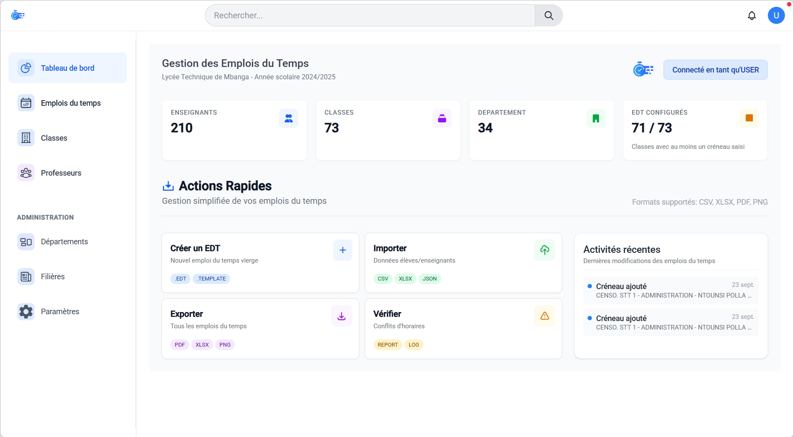Select the REPORT tag
The height and width of the screenshot is (437, 793).
point(388,345)
